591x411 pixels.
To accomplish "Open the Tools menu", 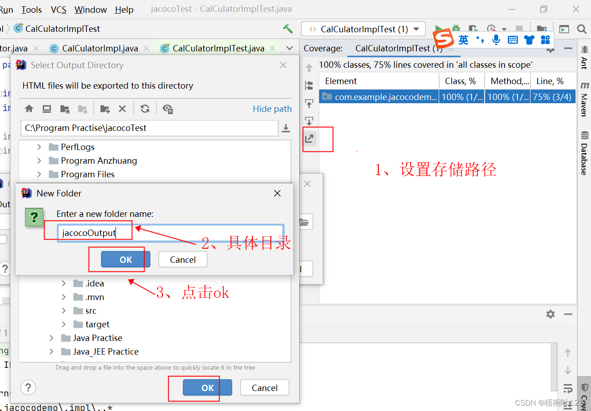I will pos(31,10).
